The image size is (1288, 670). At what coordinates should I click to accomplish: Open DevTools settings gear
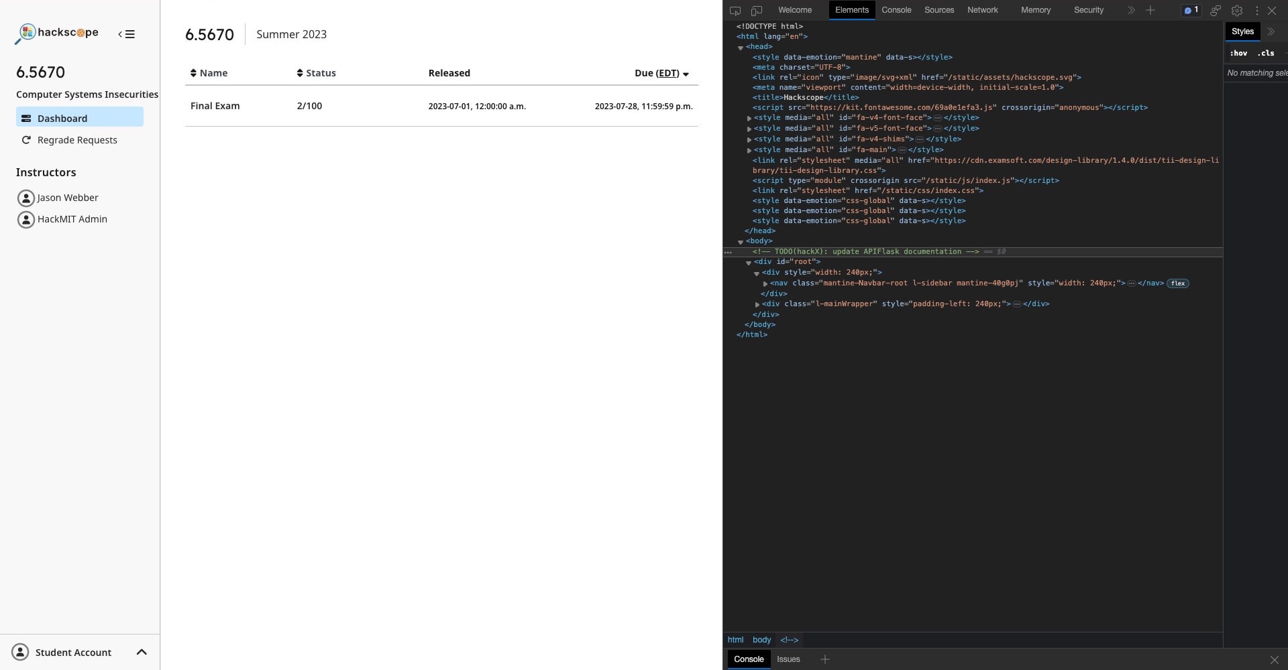pyautogui.click(x=1237, y=11)
